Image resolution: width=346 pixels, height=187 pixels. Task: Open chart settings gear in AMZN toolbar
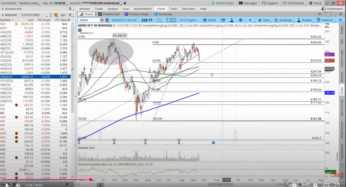click(241, 20)
